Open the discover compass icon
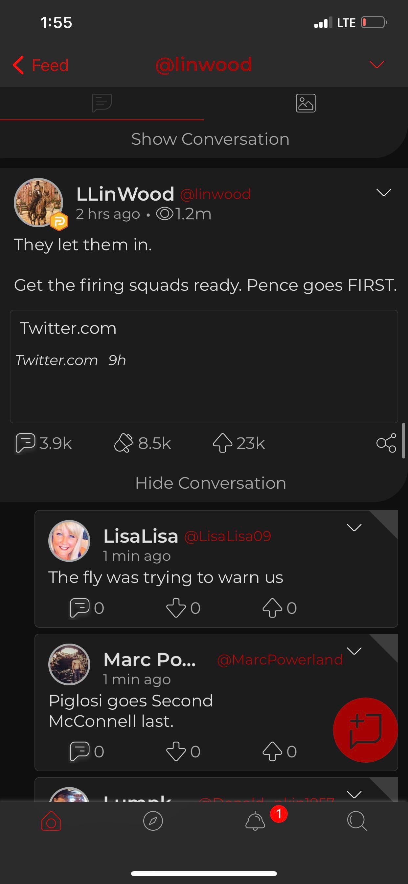The width and height of the screenshot is (408, 884). [x=153, y=821]
